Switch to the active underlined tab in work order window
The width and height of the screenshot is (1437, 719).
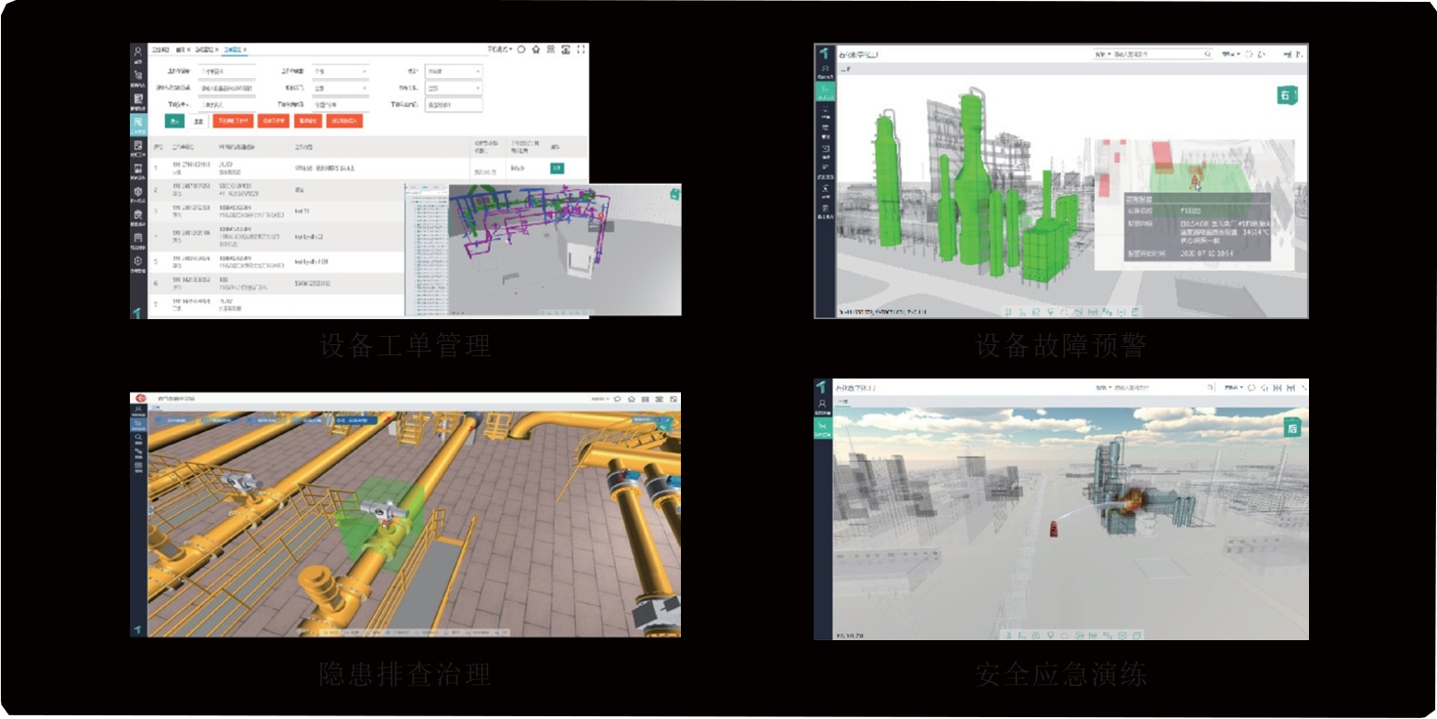click(235, 49)
